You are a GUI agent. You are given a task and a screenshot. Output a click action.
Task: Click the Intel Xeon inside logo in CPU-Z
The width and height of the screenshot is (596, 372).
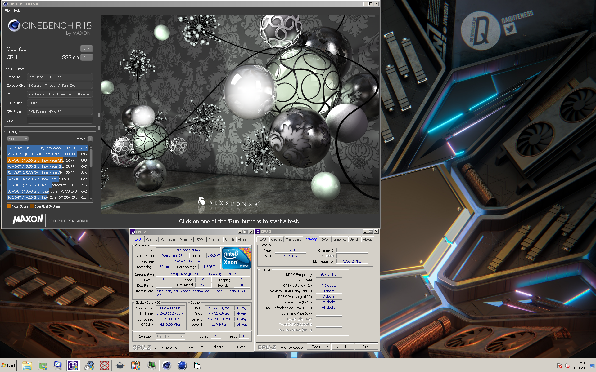pos(236,258)
